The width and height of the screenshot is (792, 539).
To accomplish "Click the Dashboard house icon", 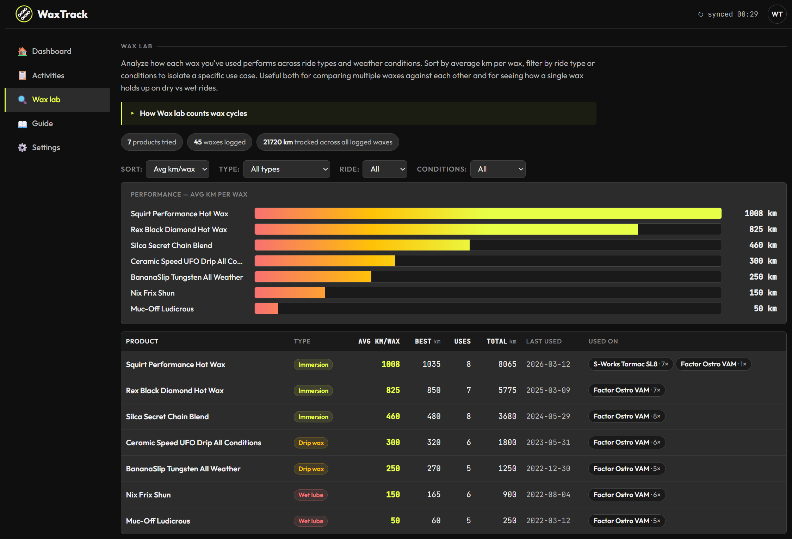I will (22, 51).
